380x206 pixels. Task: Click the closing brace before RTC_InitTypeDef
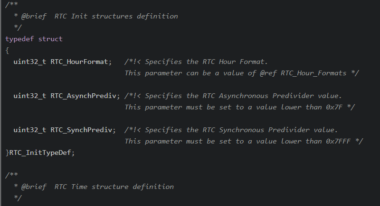pyautogui.click(x=7, y=152)
